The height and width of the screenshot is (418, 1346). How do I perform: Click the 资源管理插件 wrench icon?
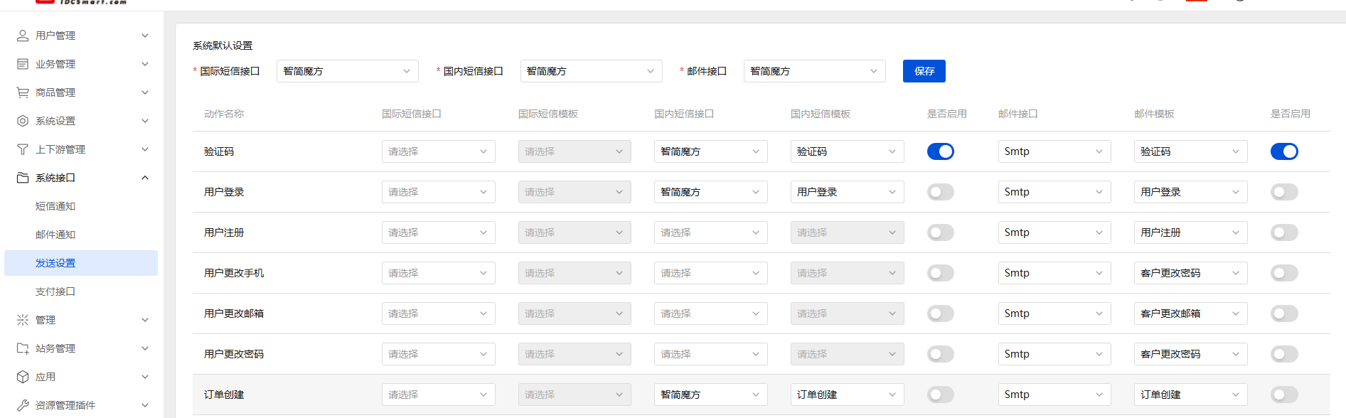23,405
